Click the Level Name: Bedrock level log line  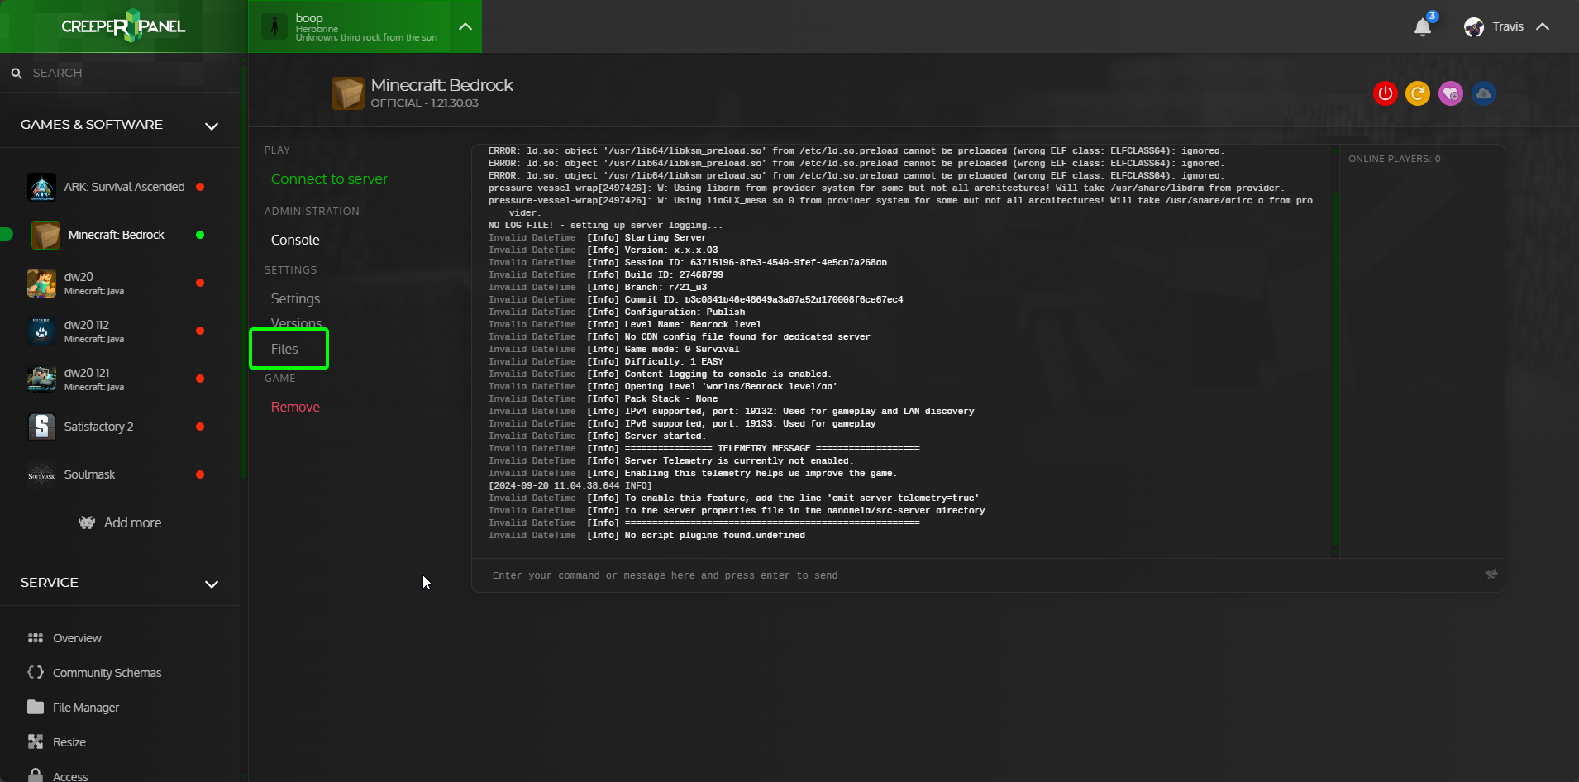pyautogui.click(x=625, y=325)
